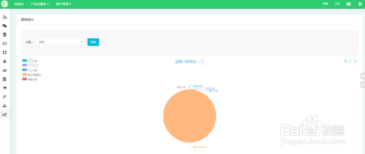The height and width of the screenshot is (154, 365).
Task: Click the 过去一年总计 chart title
Action: [x=187, y=62]
